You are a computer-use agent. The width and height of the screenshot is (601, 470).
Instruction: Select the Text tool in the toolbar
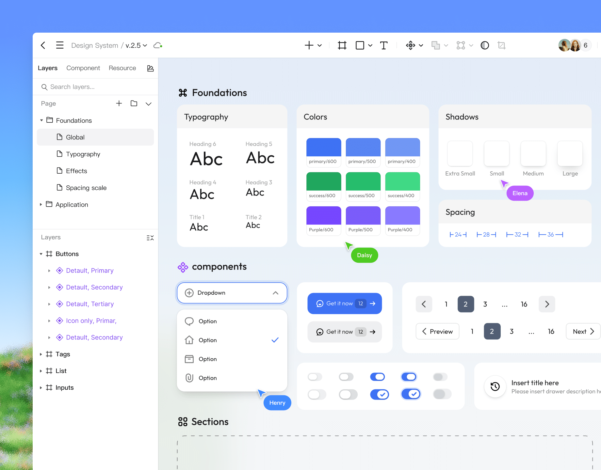click(x=384, y=45)
